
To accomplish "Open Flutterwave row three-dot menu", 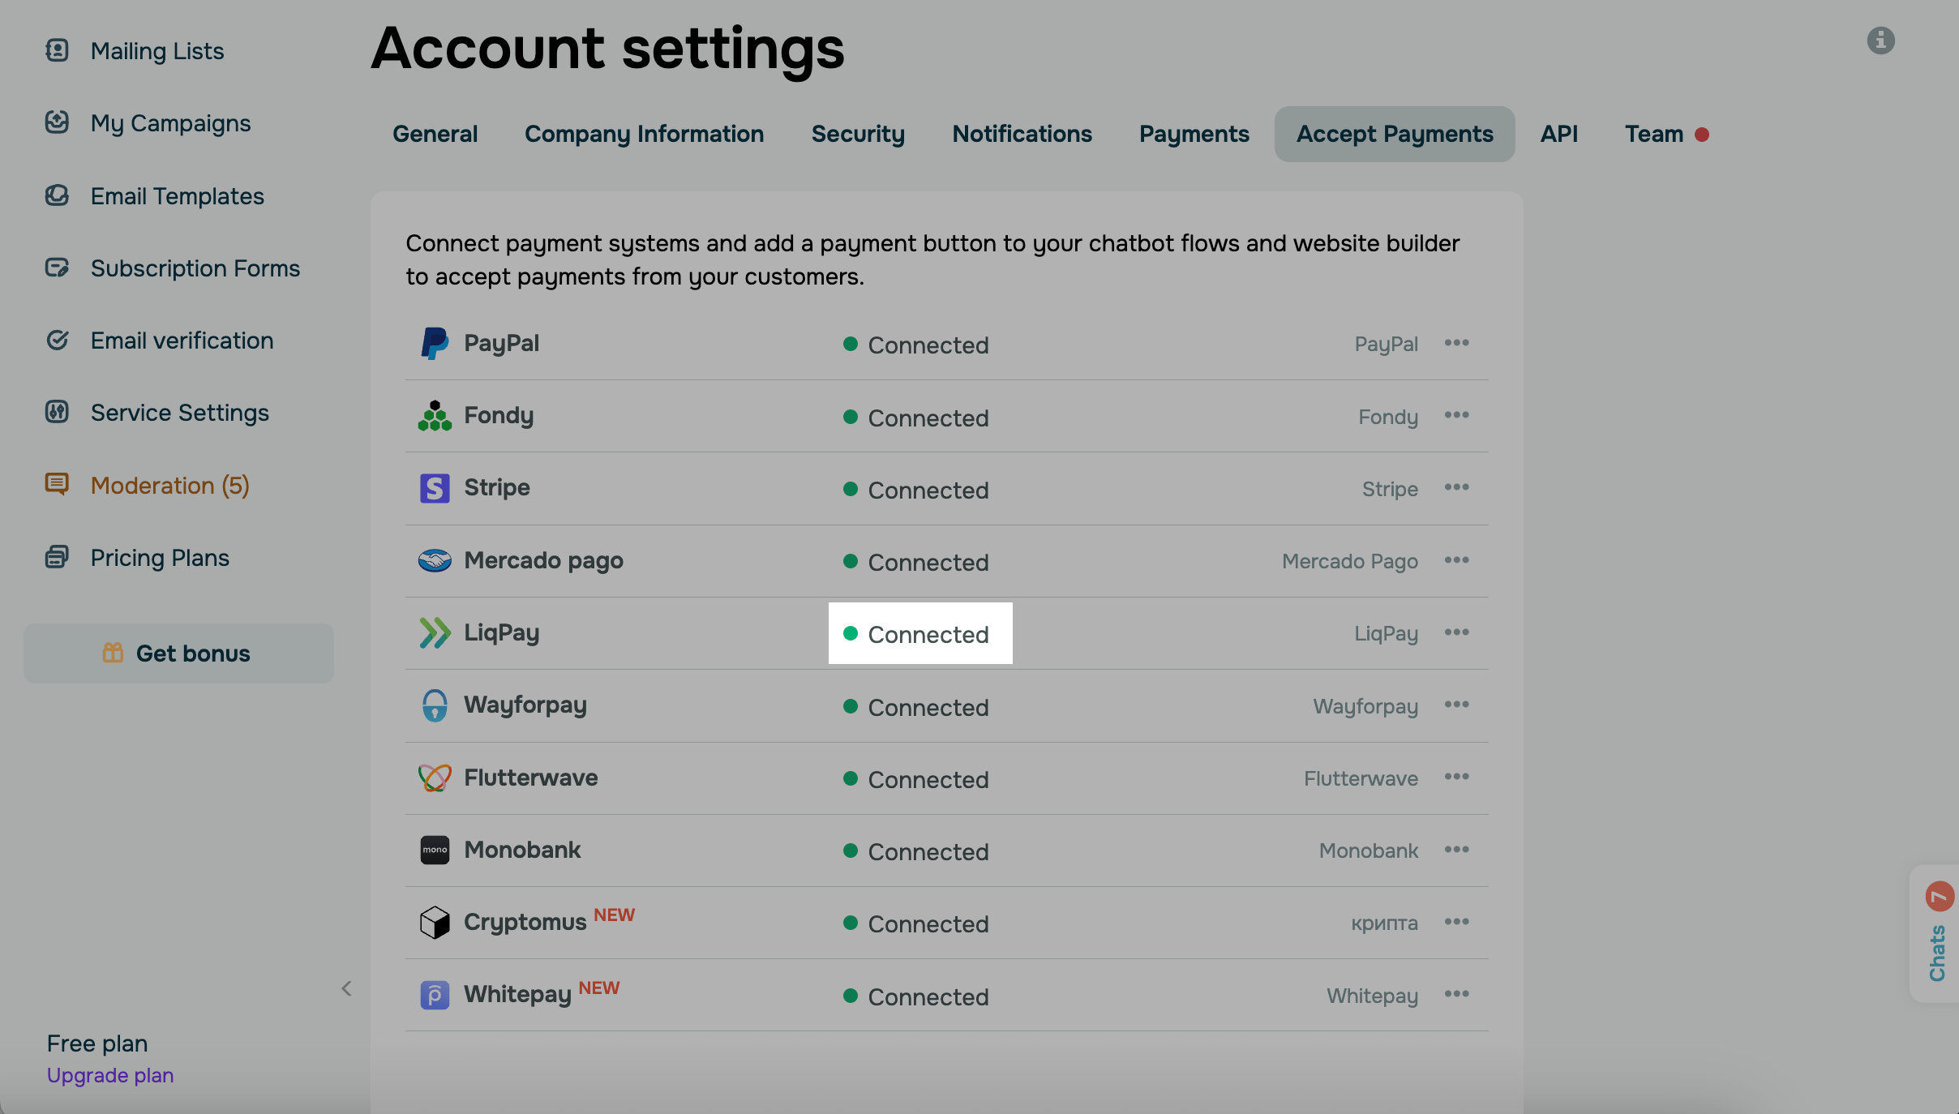I will 1456,777.
